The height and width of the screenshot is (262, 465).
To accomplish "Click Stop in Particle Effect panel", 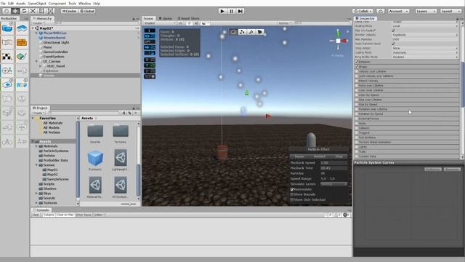I will 339,156.
